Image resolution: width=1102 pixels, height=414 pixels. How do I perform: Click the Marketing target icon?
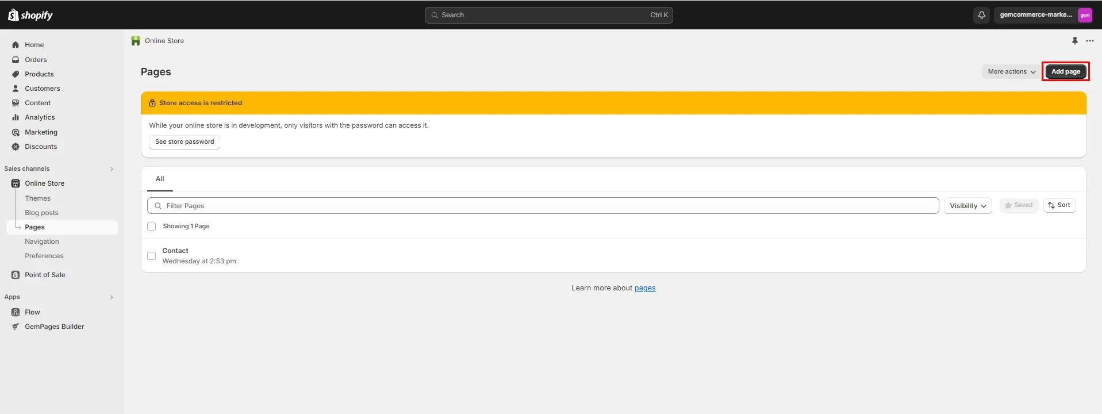(16, 132)
